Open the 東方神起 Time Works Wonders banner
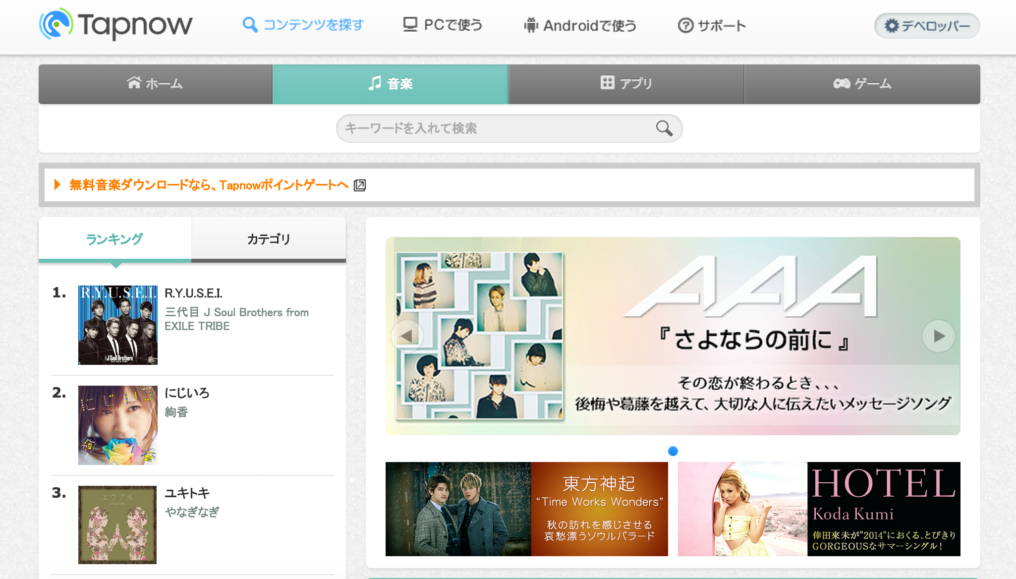 coord(526,509)
